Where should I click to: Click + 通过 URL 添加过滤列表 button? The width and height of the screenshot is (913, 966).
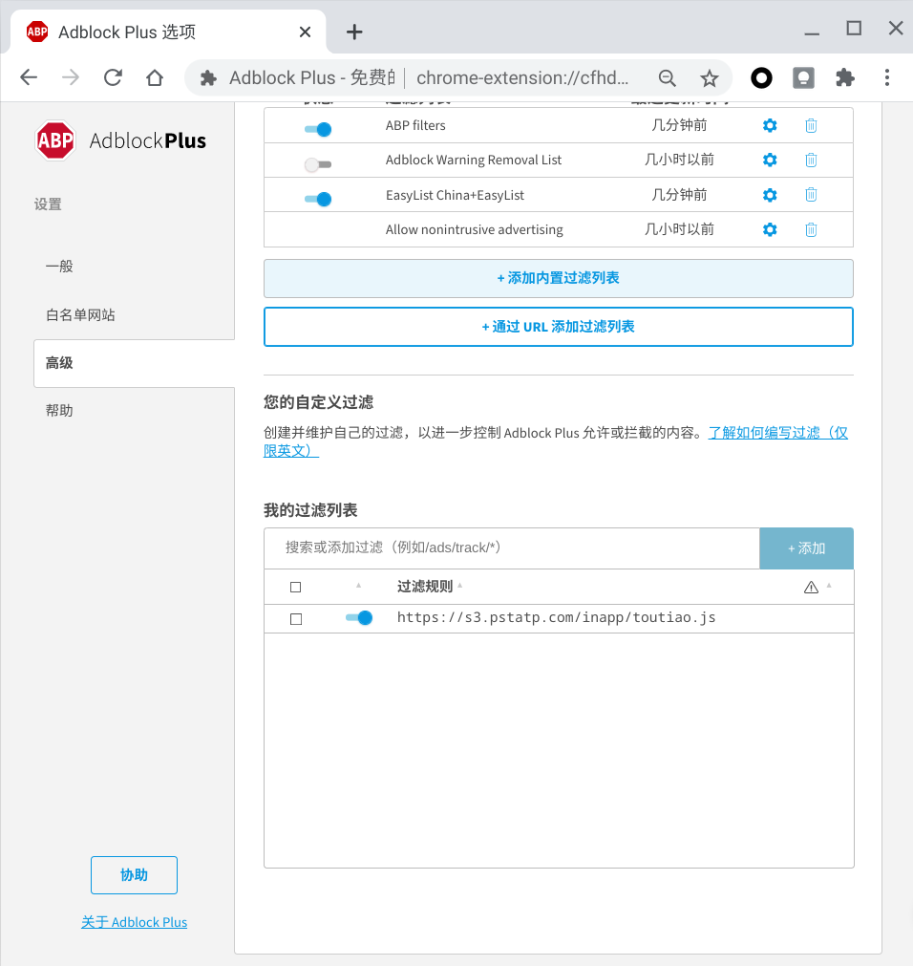coord(559,327)
